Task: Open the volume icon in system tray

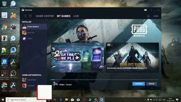Action: 156,99
